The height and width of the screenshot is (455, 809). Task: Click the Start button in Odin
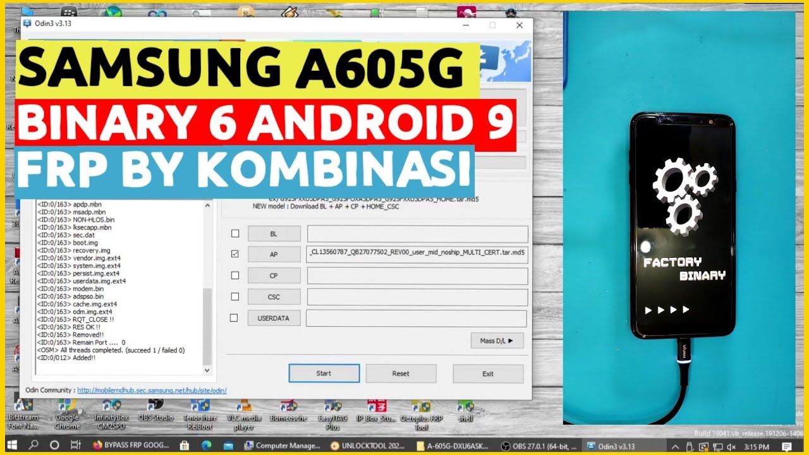pyautogui.click(x=324, y=373)
